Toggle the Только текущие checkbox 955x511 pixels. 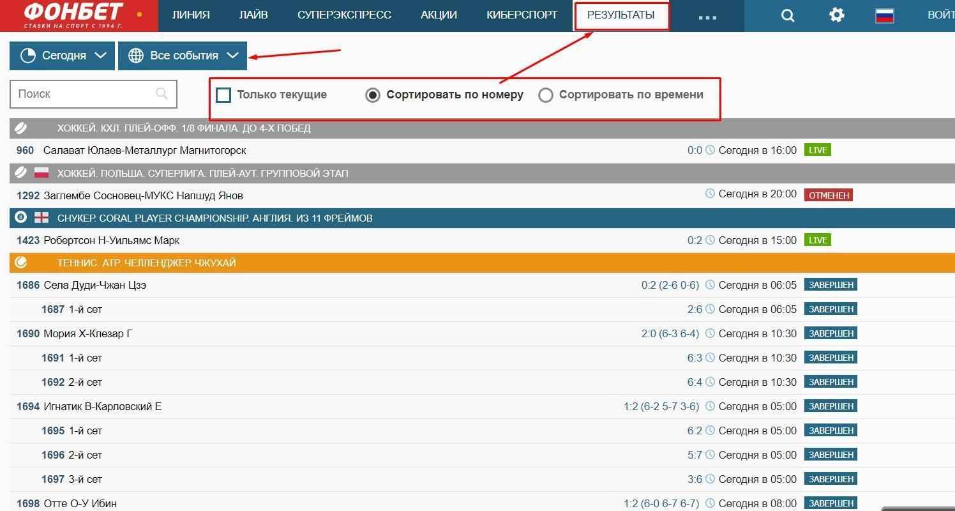223,95
